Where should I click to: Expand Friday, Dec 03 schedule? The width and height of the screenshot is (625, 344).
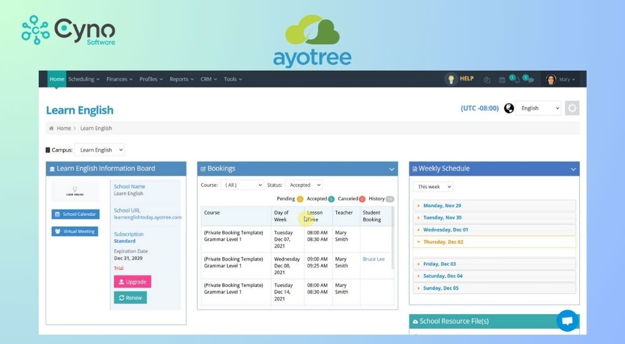[x=494, y=264]
